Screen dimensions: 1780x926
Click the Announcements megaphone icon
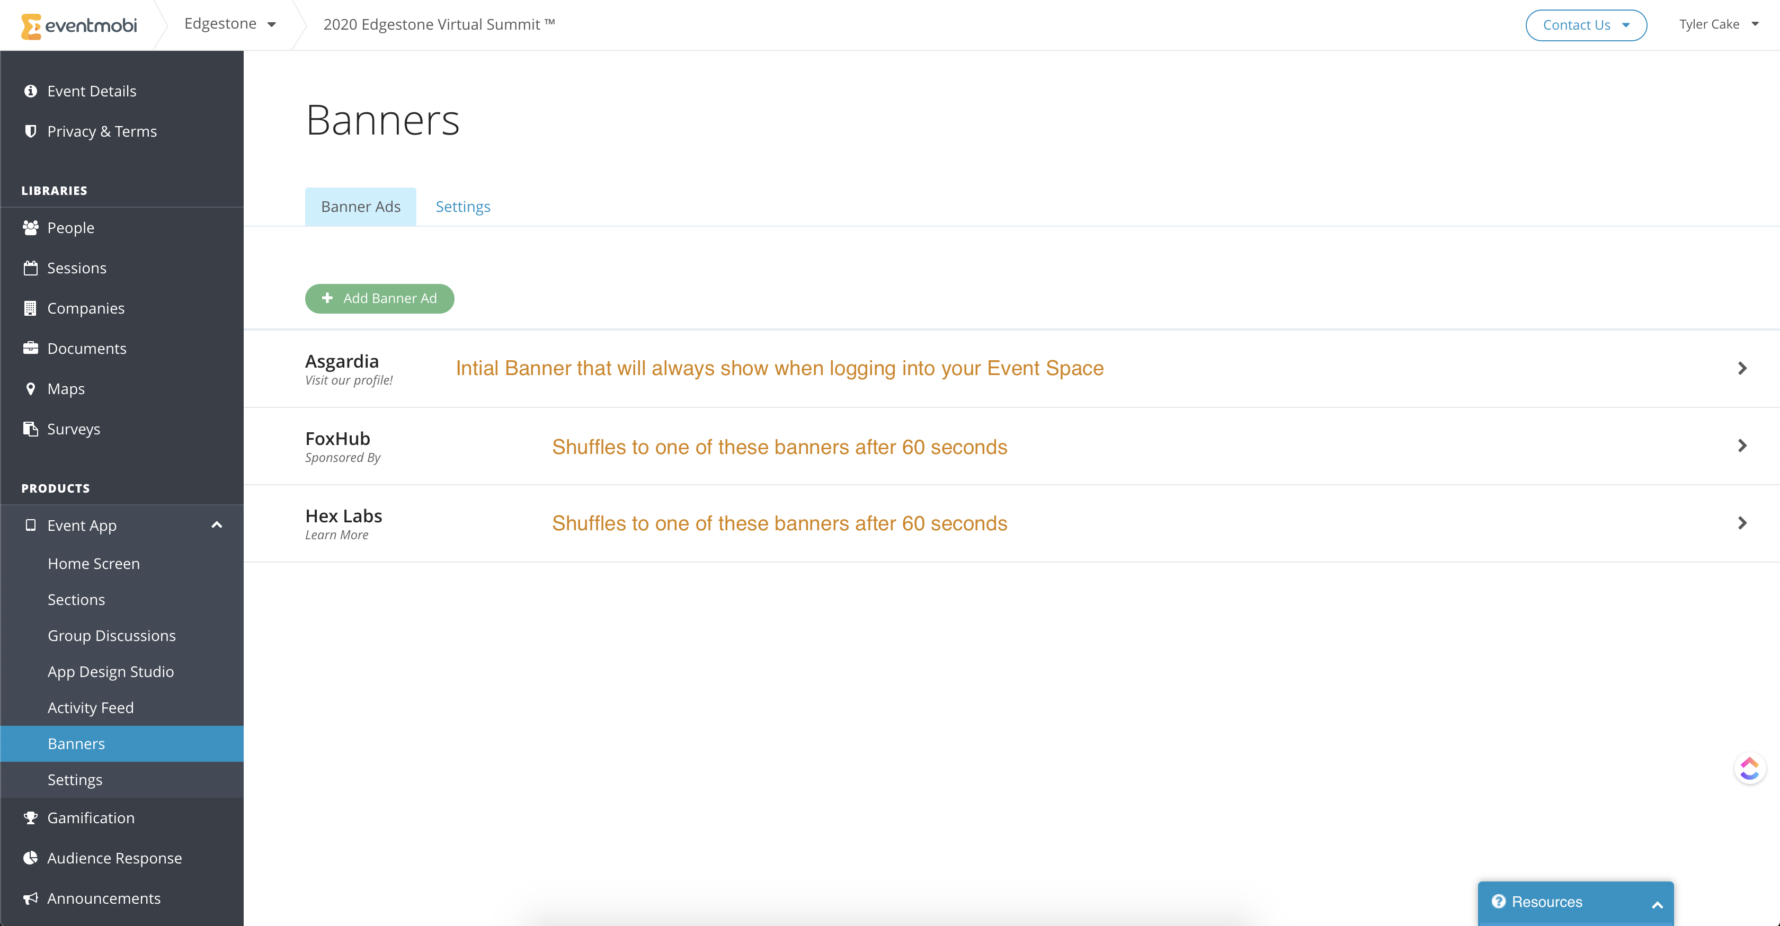tap(30, 898)
